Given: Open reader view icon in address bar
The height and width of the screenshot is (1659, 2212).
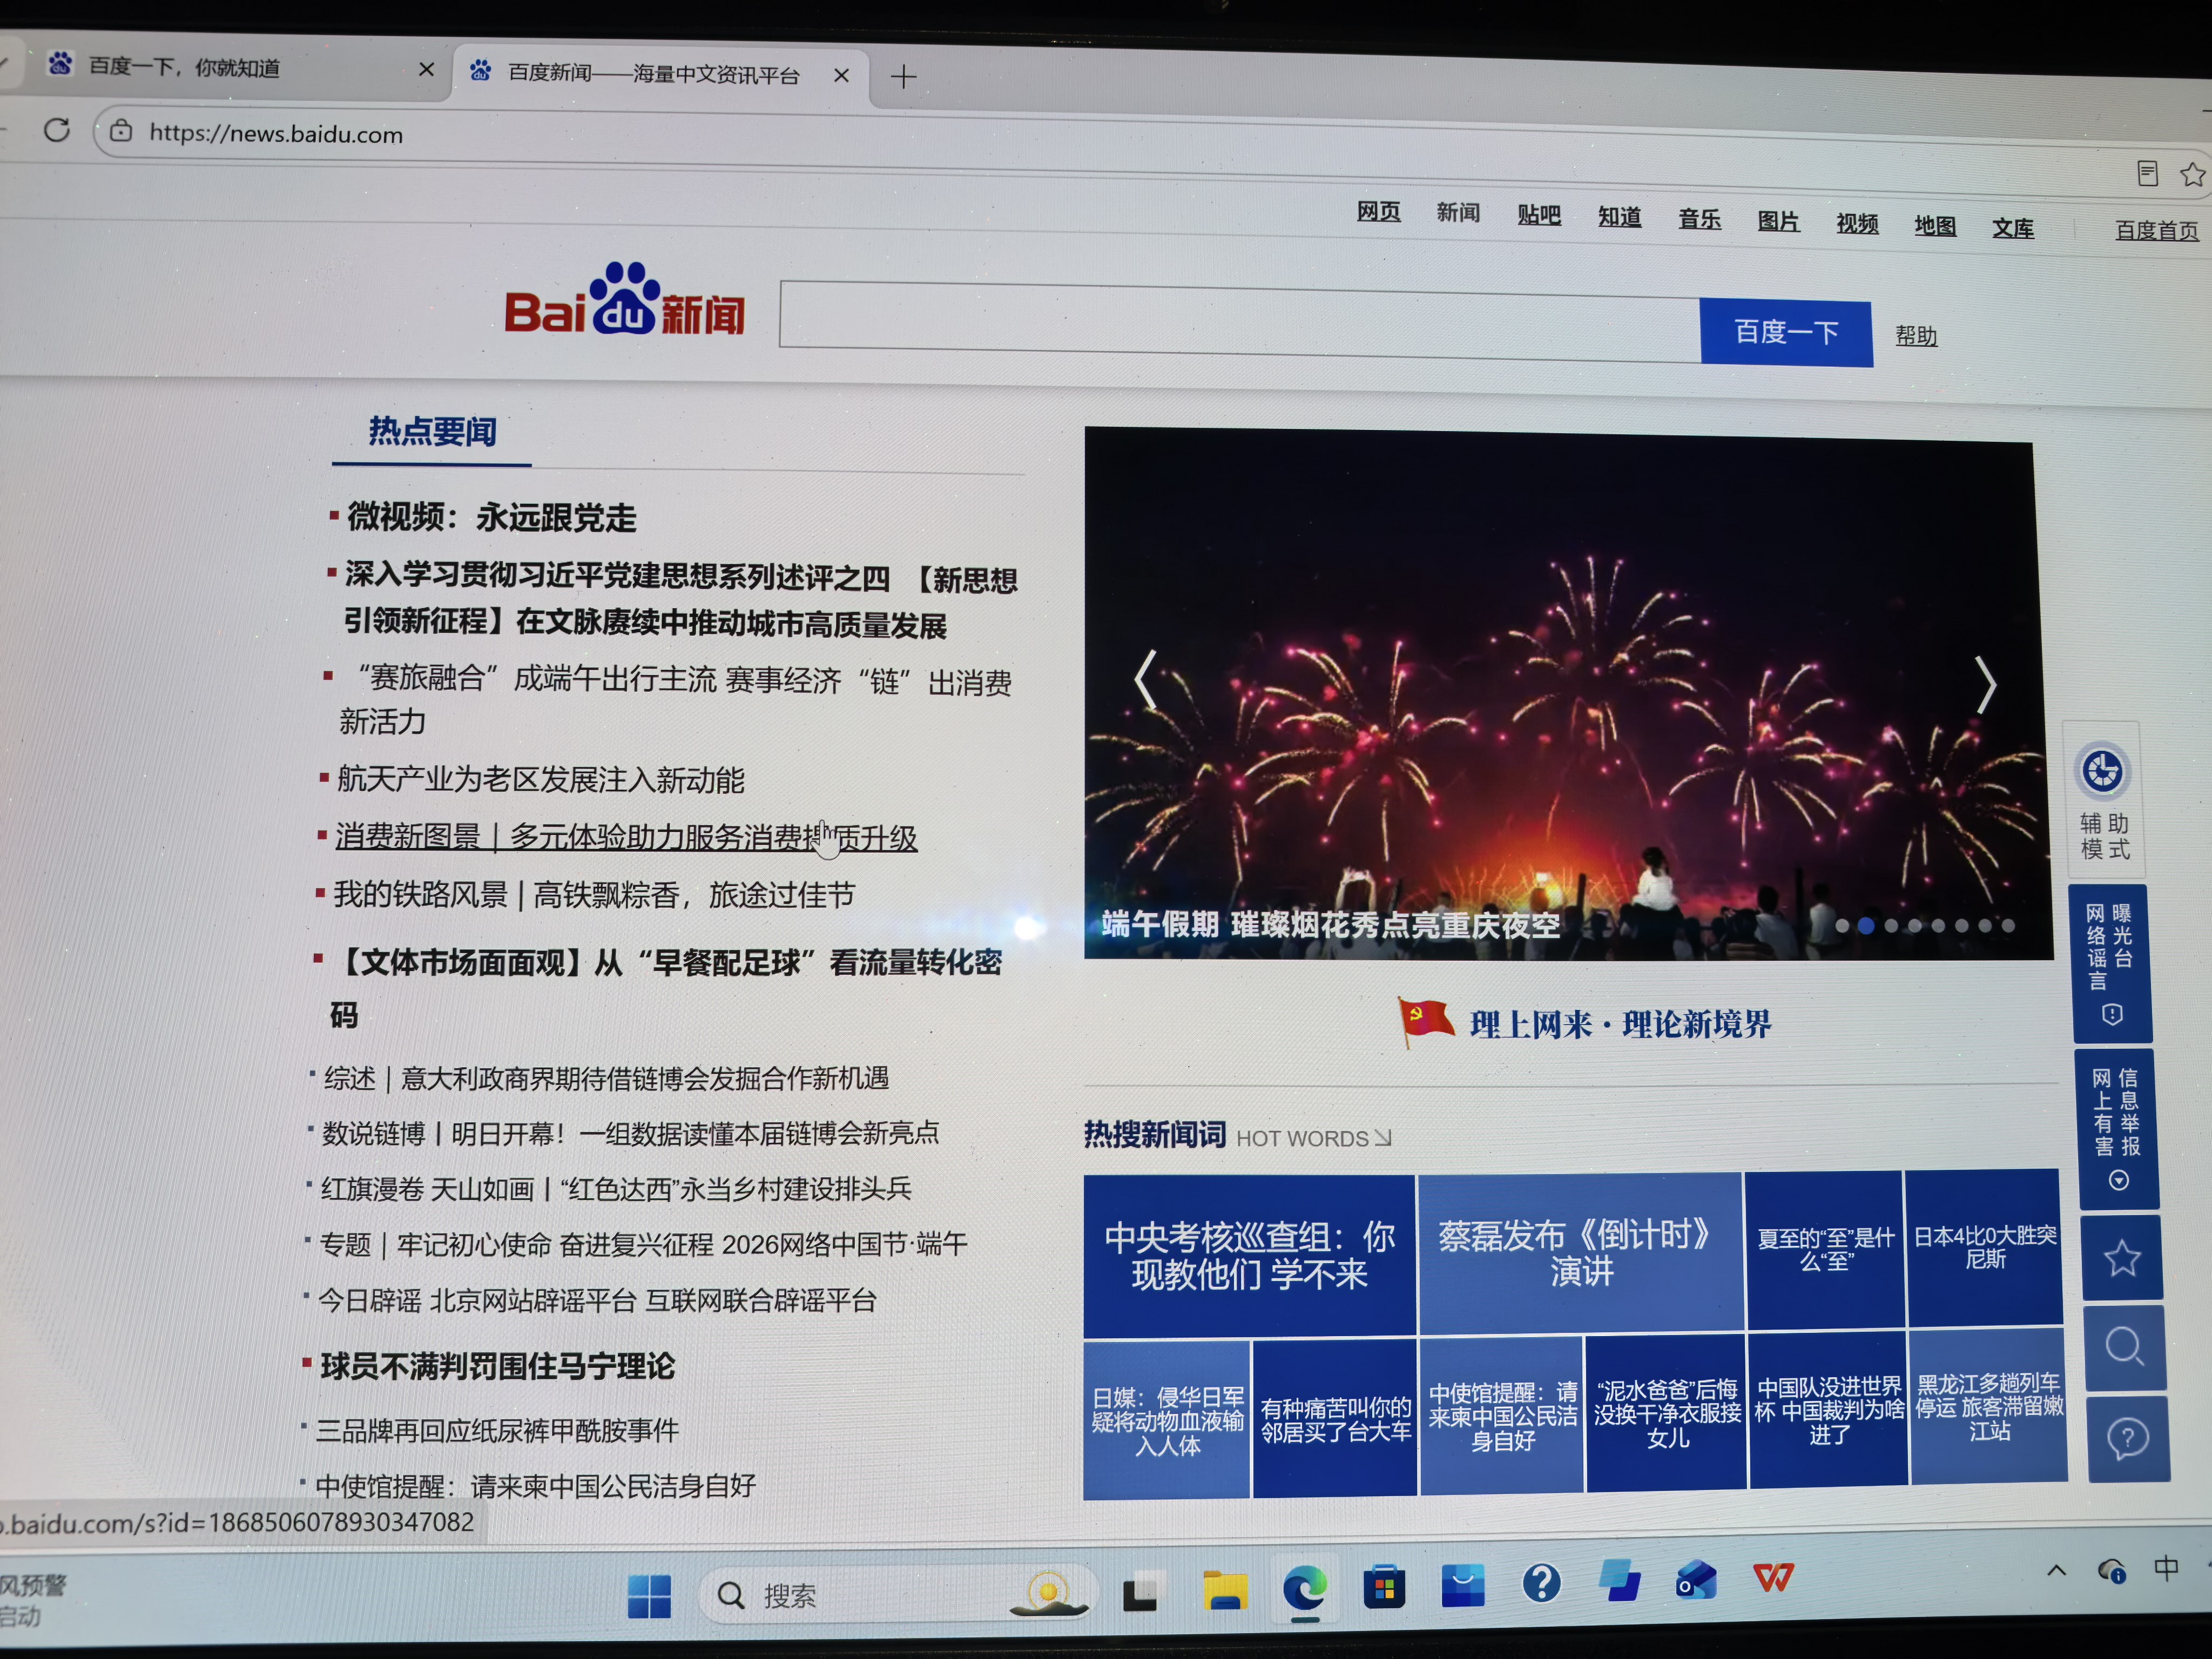Looking at the screenshot, I should click(x=2147, y=174).
